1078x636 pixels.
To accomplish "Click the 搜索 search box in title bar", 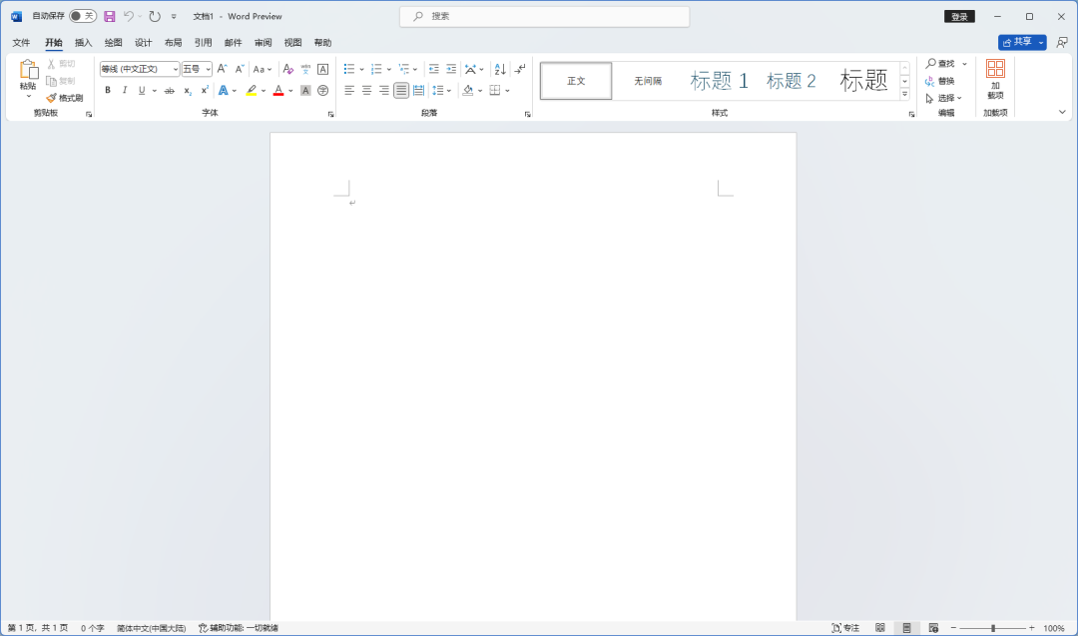I will [x=544, y=16].
